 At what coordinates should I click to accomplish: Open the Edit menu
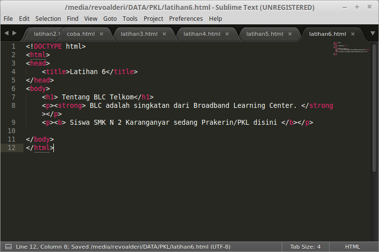click(24, 18)
